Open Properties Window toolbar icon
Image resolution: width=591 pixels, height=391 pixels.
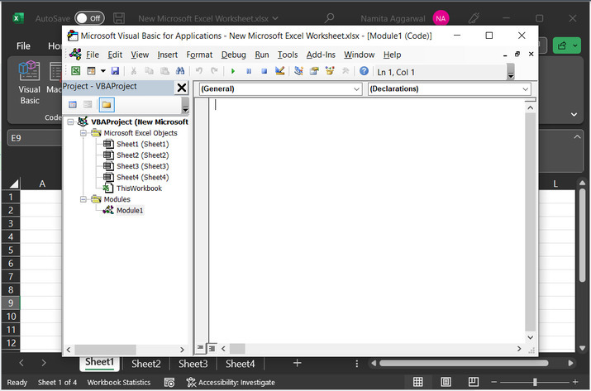(x=314, y=71)
